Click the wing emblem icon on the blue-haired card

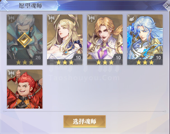132,19
